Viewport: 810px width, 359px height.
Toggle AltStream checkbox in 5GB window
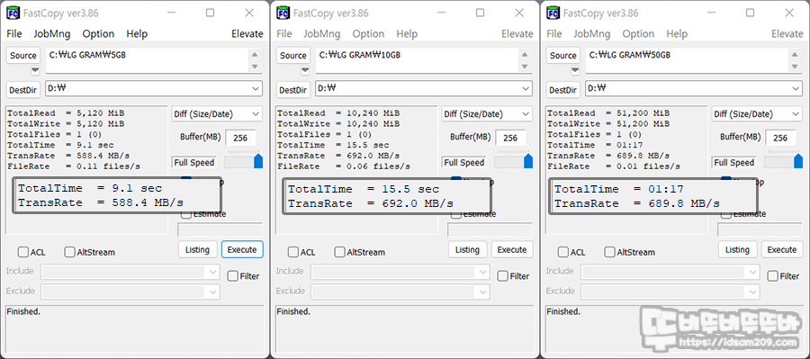pyautogui.click(x=69, y=252)
